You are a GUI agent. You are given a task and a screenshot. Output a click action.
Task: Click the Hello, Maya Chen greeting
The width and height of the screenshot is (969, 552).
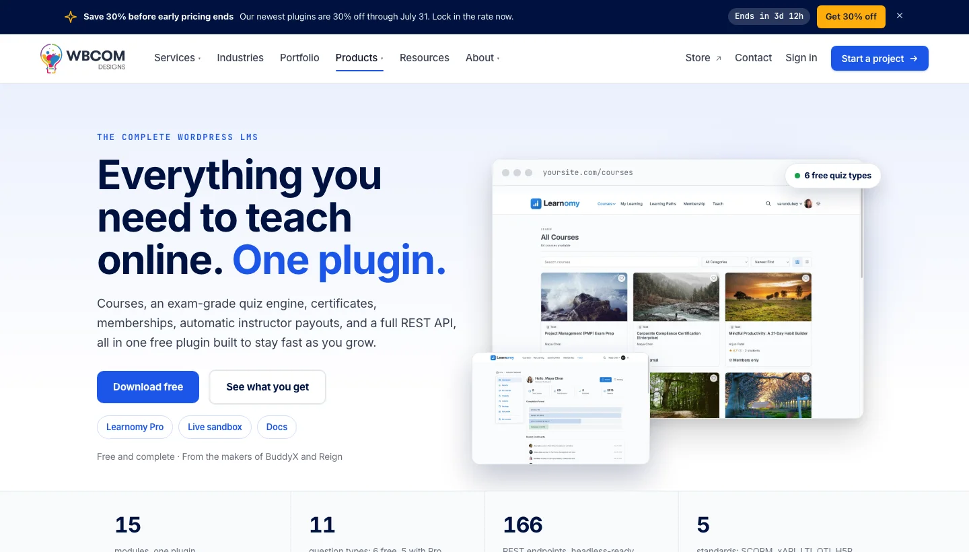550,378
